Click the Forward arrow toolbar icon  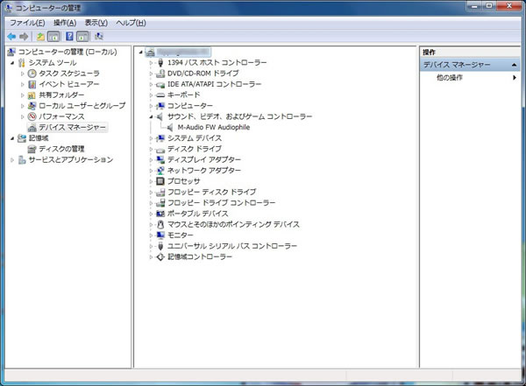24,37
